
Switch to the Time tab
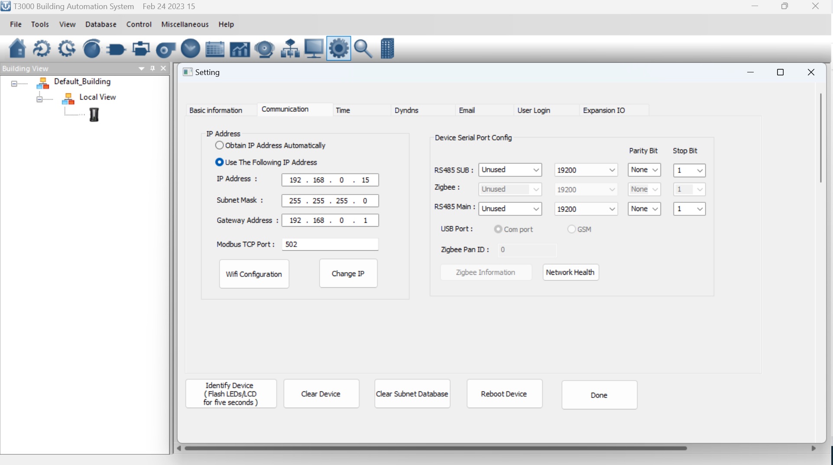pos(344,111)
